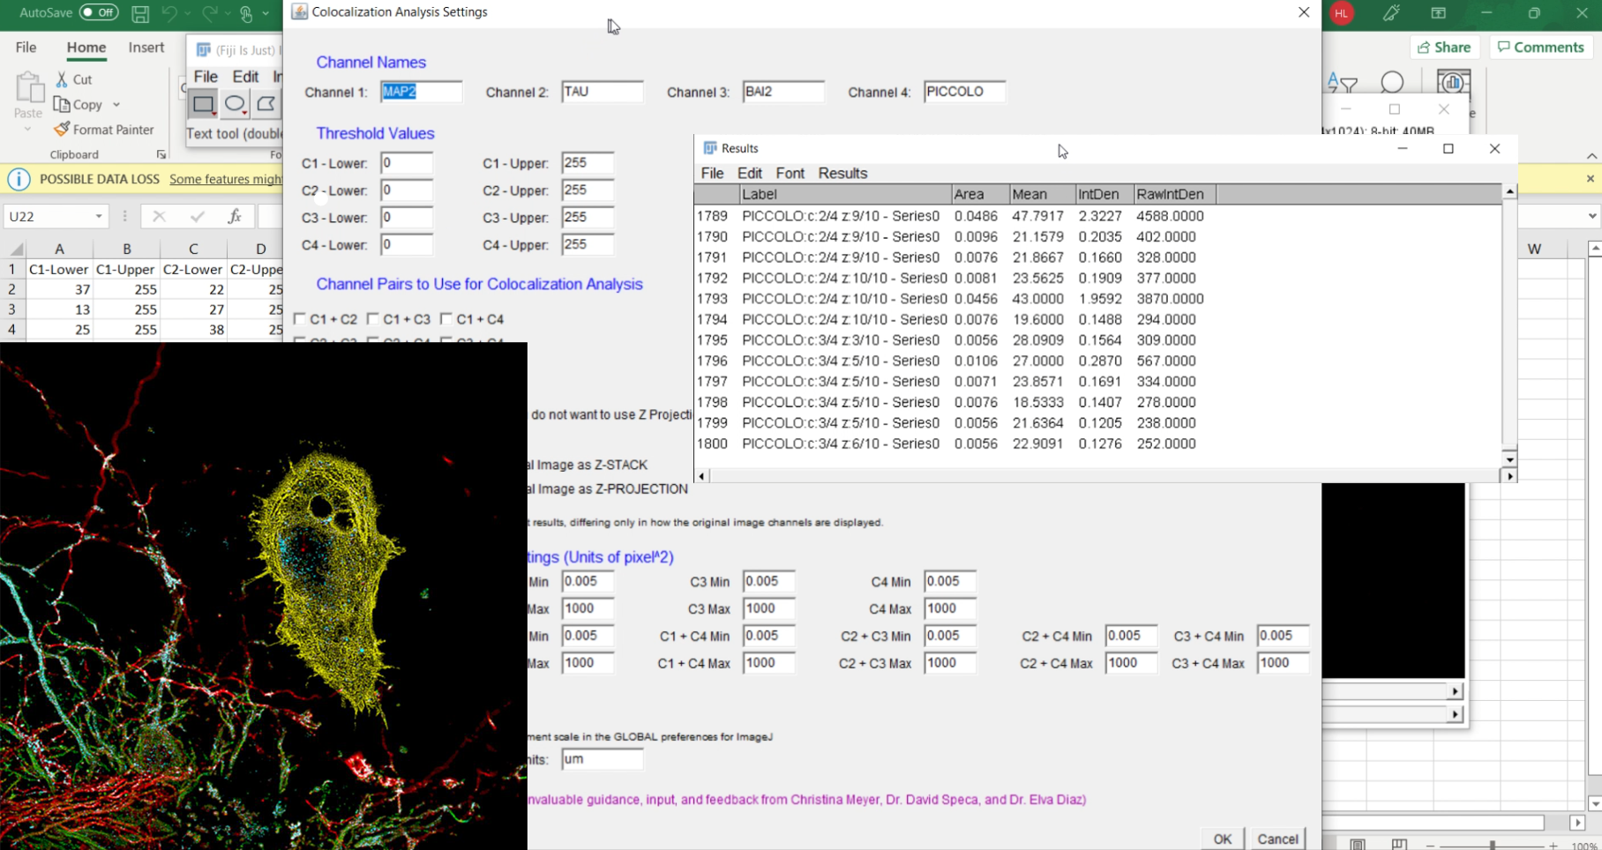Click the Excel Select All corner triangle
The height and width of the screenshot is (850, 1602).
16,249
